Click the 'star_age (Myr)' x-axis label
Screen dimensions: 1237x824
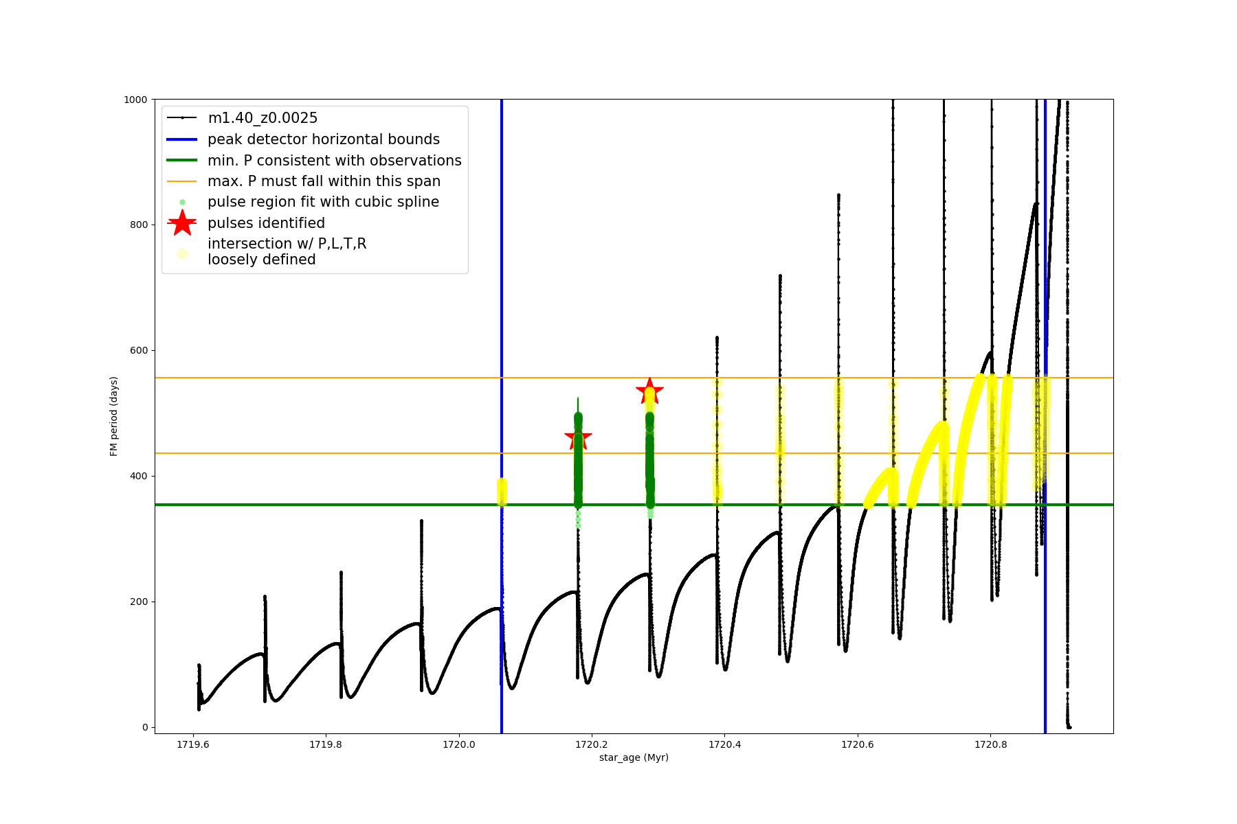634,757
